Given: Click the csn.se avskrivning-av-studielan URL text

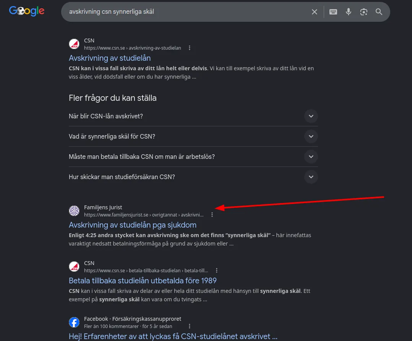Looking at the screenshot, I should [x=132, y=48].
